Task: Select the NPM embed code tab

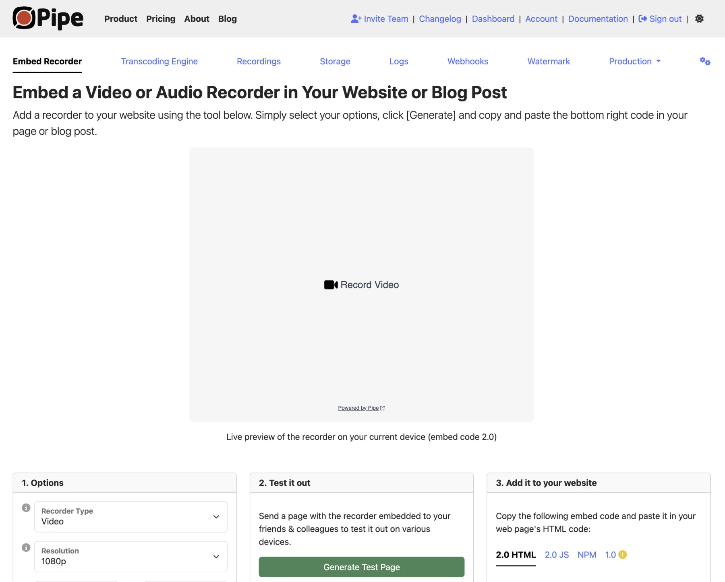Action: 587,555
